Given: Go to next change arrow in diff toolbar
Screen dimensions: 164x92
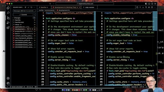Looking at the screenshot, I should pyautogui.click(x=143, y=7).
